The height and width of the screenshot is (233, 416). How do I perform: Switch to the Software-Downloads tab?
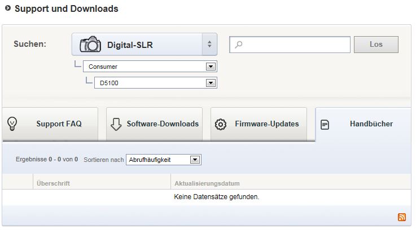155,124
